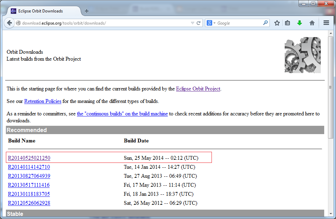
Task: Click the date 'Sat, 26 May 2012 -- 06:29 (UTC)'
Action: tap(161, 203)
